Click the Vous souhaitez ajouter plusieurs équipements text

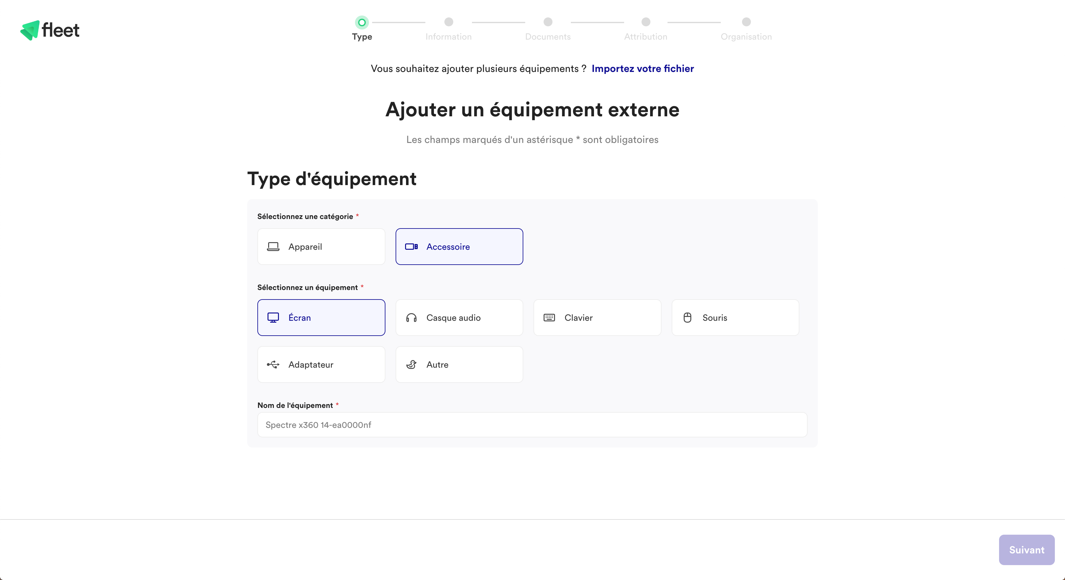point(479,69)
